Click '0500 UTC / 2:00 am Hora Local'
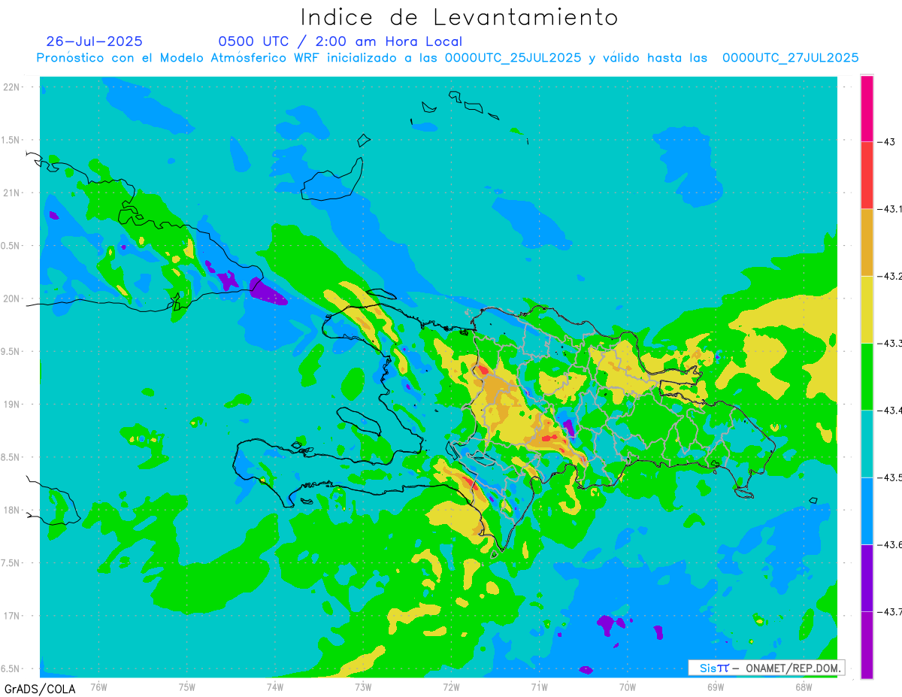 tap(341, 41)
